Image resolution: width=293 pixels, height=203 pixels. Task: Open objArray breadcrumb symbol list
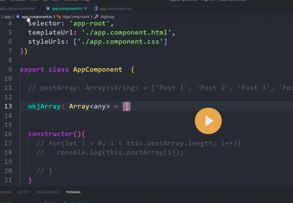[x=107, y=17]
